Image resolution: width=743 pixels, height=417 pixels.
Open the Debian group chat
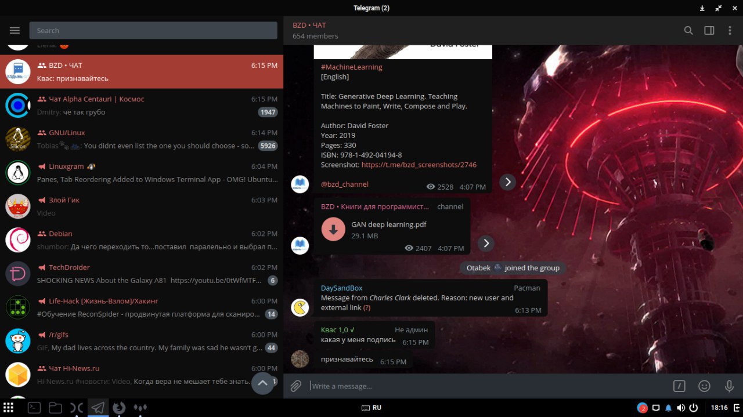pos(142,240)
